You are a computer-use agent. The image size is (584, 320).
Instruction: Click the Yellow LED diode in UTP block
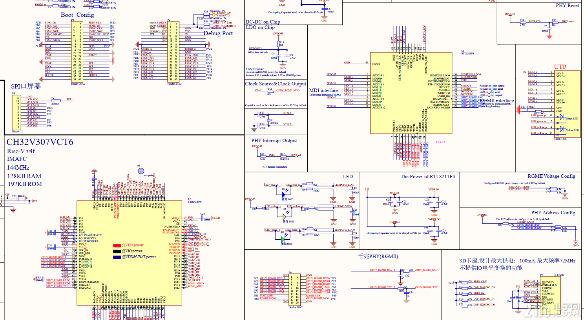[562, 129]
